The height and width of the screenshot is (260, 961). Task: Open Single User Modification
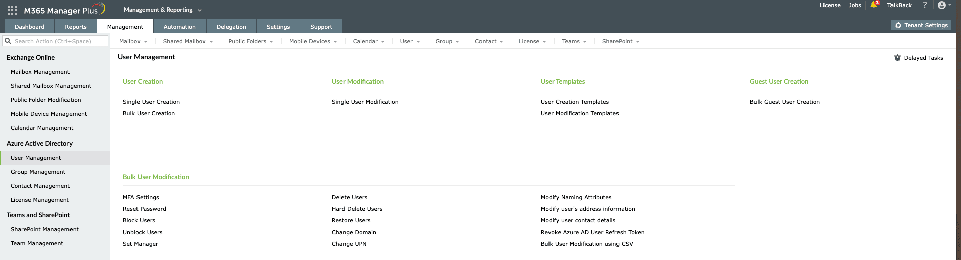(x=365, y=102)
